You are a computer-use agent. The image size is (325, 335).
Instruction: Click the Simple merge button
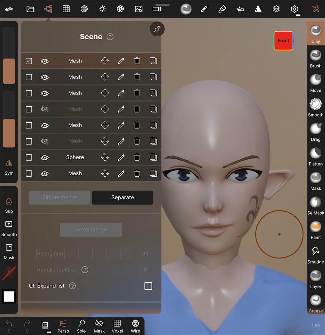coord(60,197)
